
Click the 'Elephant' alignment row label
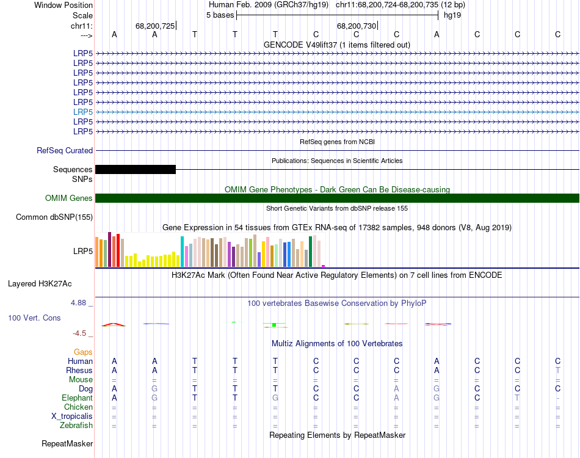pos(77,398)
